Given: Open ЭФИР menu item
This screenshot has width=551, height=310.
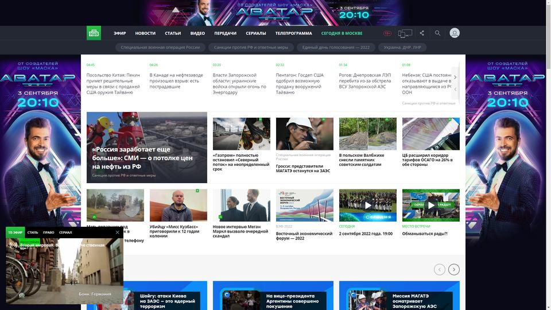Looking at the screenshot, I should [119, 33].
